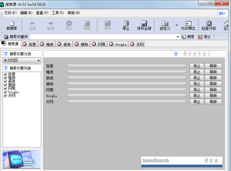Collapse the 搜索进度报告 chevron
Viewport: 231px width, 171px height.
(x=176, y=54)
